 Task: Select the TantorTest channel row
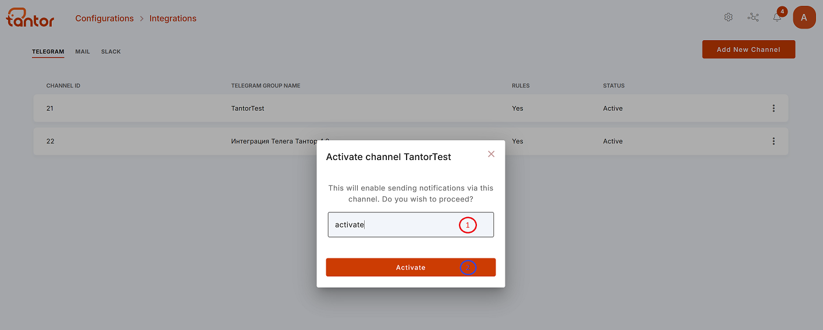pos(411,108)
